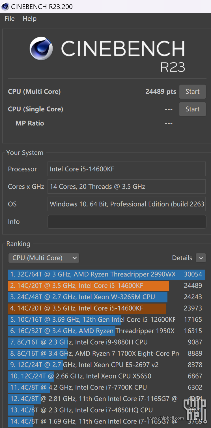The height and width of the screenshot is (428, 211).
Task: Select the Xeon X5650 ranking row
Action: click(107, 376)
